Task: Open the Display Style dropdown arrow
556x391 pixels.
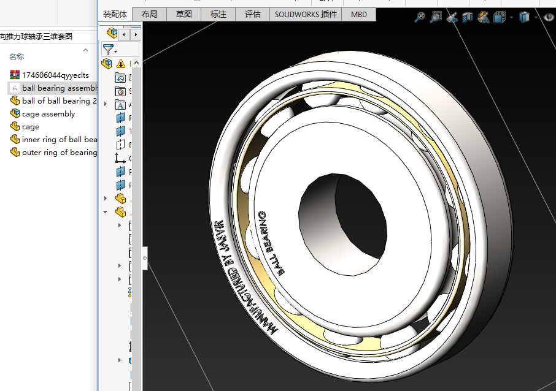Action: [x=535, y=18]
